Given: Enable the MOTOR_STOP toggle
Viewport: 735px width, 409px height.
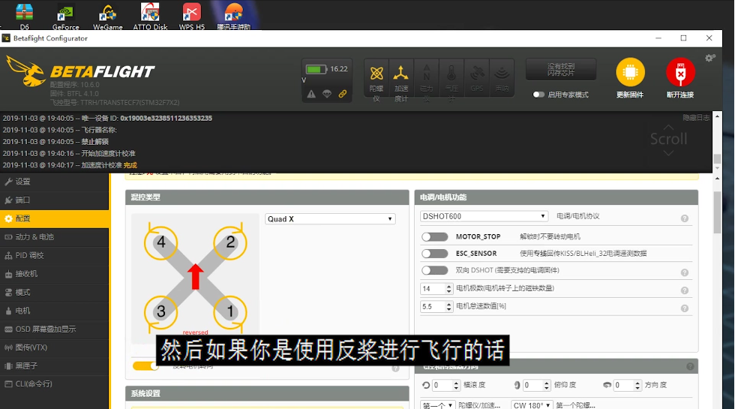Looking at the screenshot, I should [434, 236].
